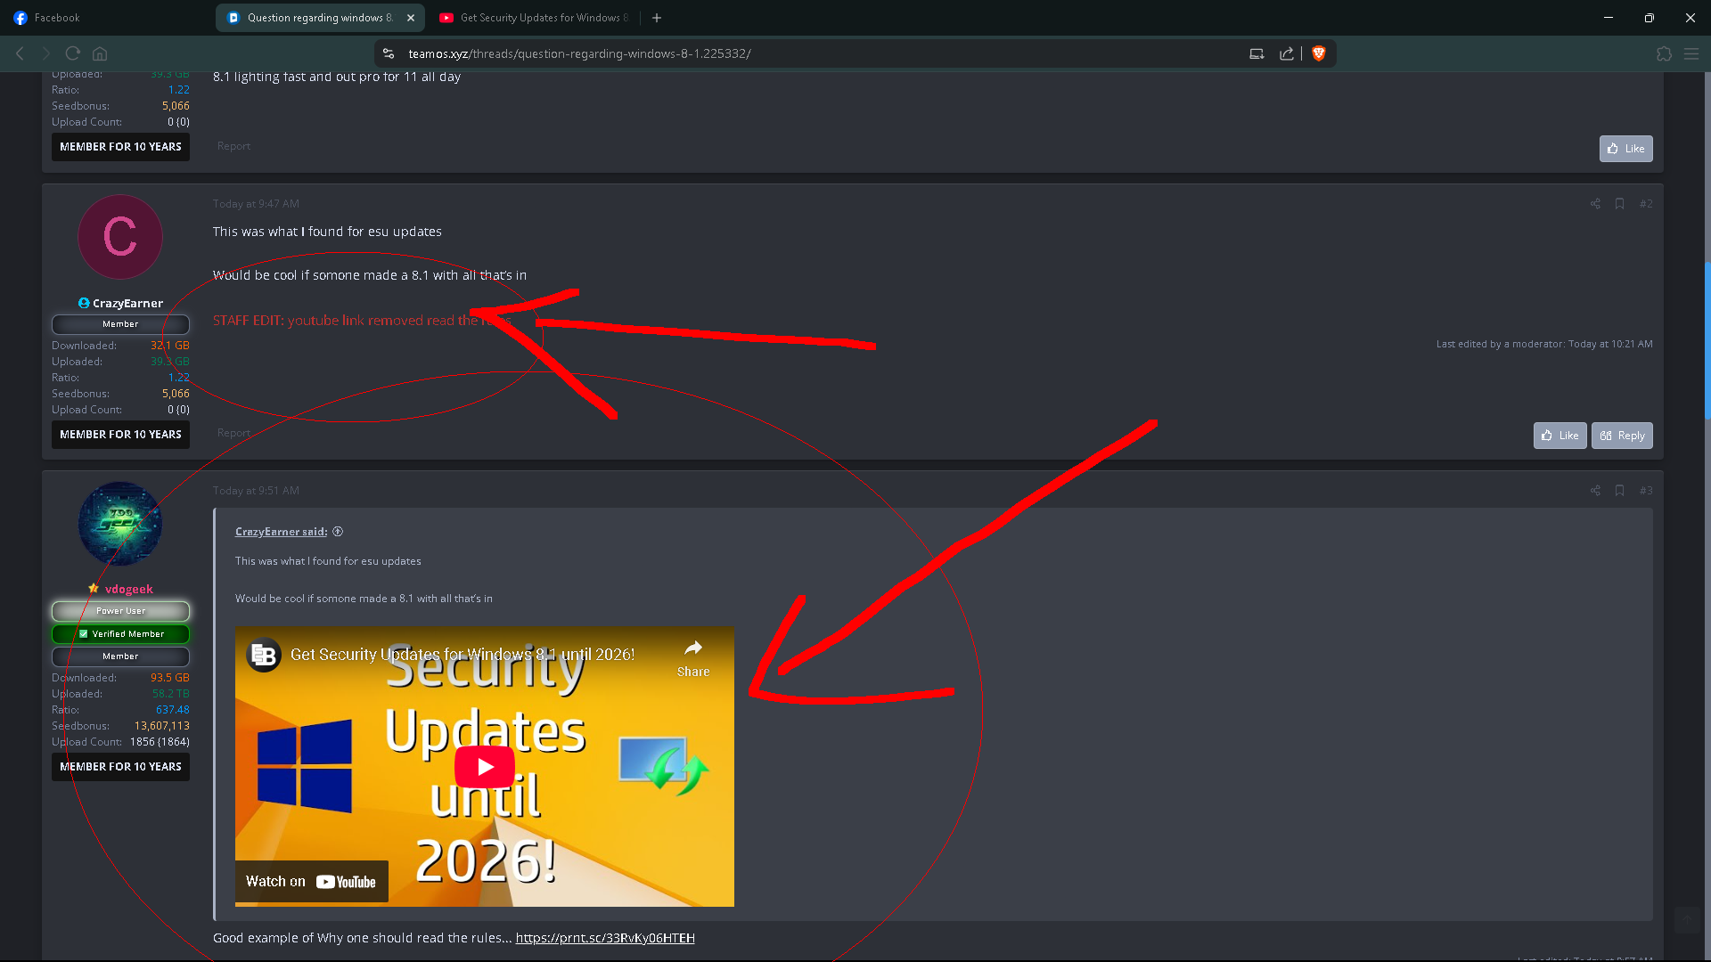The image size is (1711, 962).
Task: Open the browser home page
Action: 100,53
